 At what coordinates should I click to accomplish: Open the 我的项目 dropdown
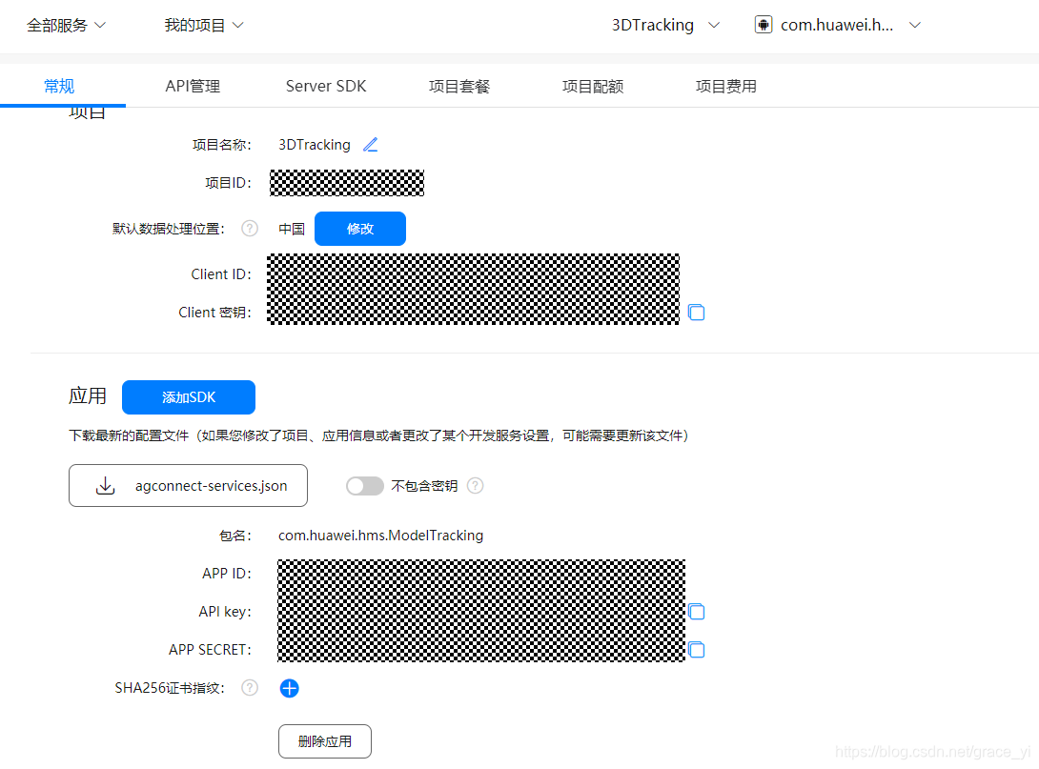click(x=203, y=25)
